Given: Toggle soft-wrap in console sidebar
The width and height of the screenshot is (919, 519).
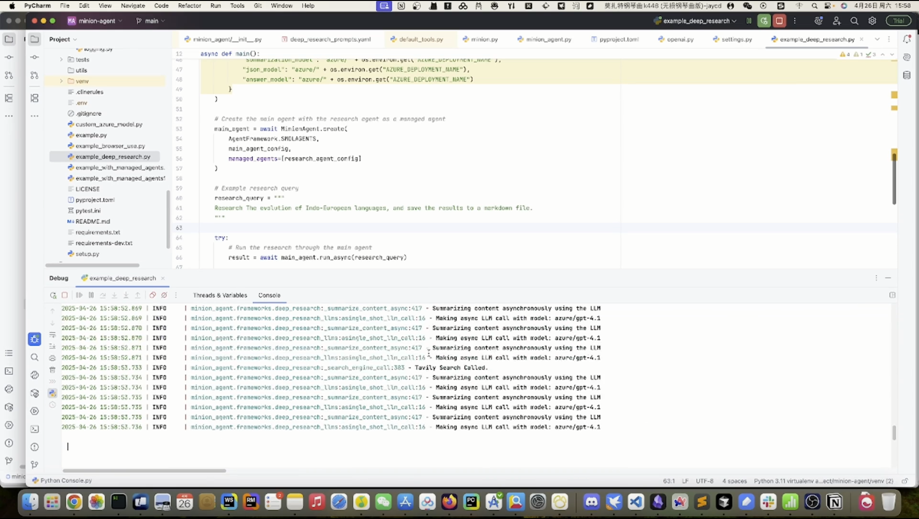Looking at the screenshot, I should [x=53, y=335].
